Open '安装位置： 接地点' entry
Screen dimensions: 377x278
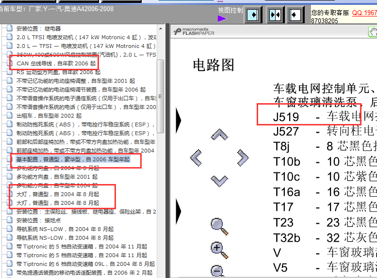coord(38,220)
